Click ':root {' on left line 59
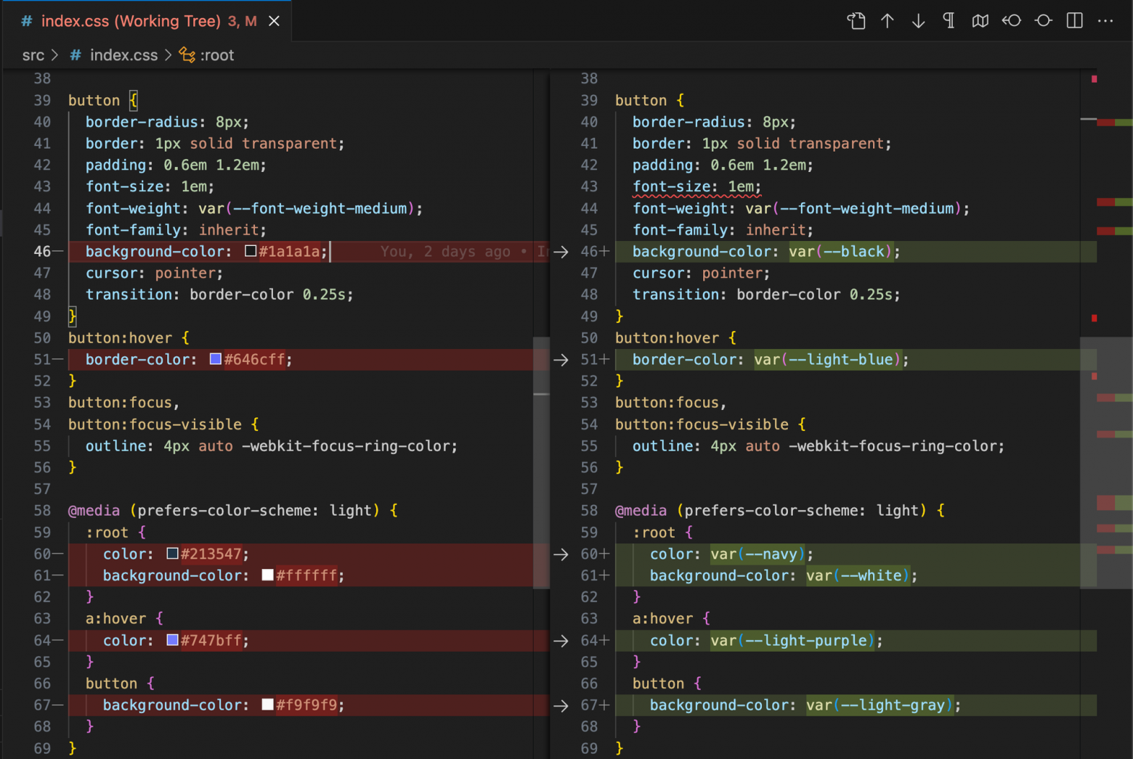The image size is (1133, 759). coord(115,533)
